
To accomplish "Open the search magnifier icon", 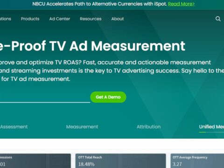I will [x=218, y=19].
